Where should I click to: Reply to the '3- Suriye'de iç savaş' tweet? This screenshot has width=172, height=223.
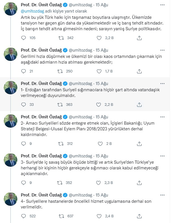click(24, 183)
